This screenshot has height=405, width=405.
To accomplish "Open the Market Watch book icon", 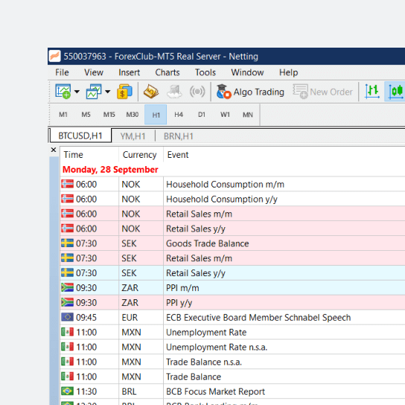I will [151, 92].
